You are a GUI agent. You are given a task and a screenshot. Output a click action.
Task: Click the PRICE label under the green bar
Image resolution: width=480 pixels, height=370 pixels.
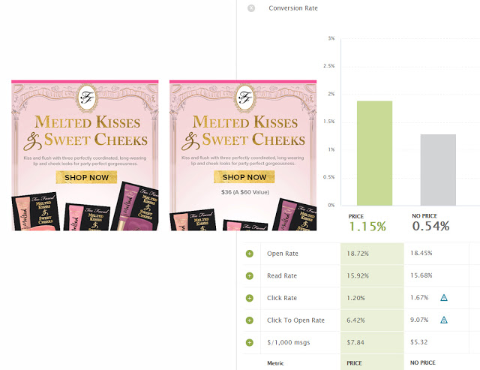pos(356,217)
